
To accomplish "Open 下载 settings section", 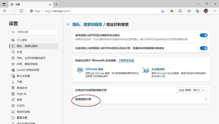I will pyautogui.click(x=34, y=82).
